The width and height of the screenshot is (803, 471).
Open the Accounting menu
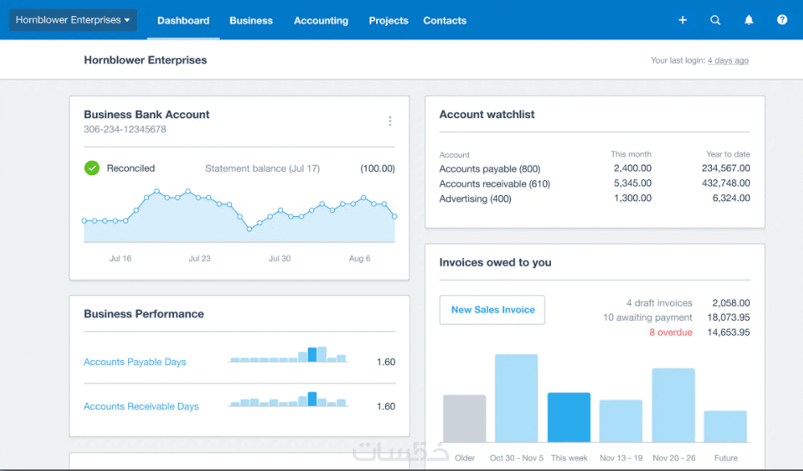(321, 20)
